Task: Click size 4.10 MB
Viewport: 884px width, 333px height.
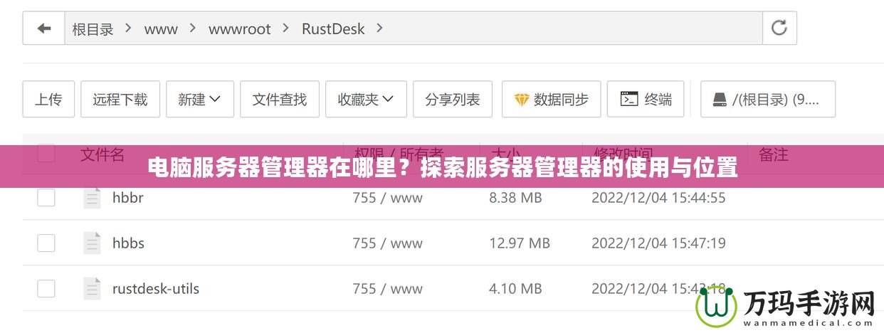Action: (x=515, y=289)
